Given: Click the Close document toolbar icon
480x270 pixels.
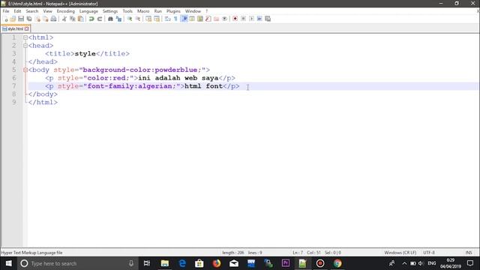Looking at the screenshot, I should [37, 19].
